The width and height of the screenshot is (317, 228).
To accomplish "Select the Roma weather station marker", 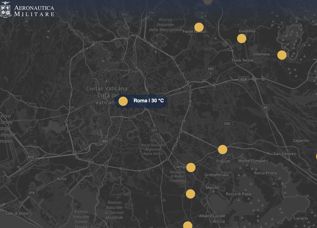I will coord(123,101).
